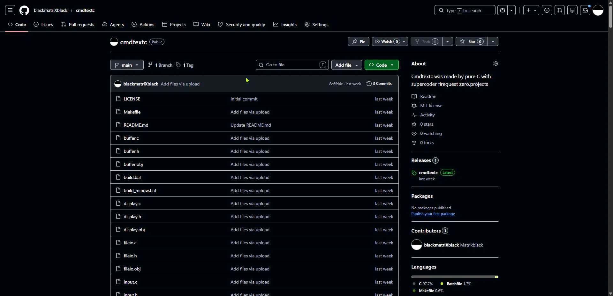
Task: Open the README.md file
Action: (136, 125)
